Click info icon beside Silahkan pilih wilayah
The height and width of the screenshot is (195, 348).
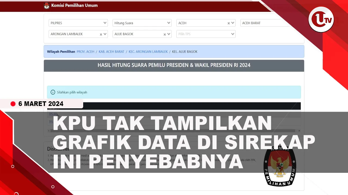[x=53, y=92]
